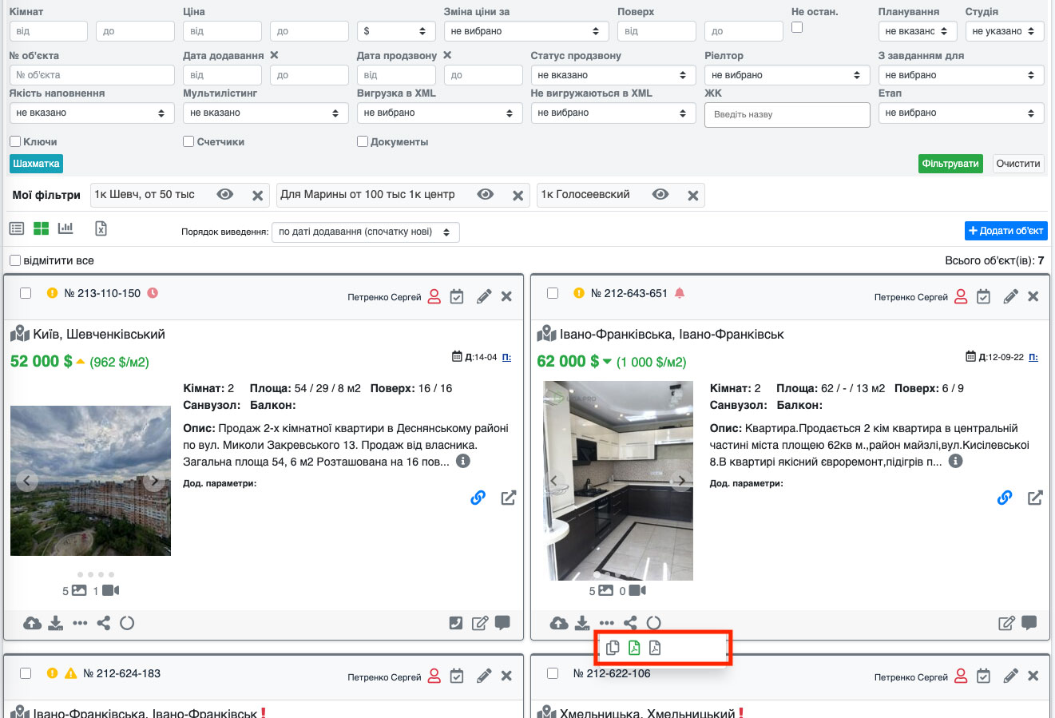This screenshot has width=1055, height=718.
Task: Enable the 'Ключи' checkbox filter
Action: pos(15,141)
